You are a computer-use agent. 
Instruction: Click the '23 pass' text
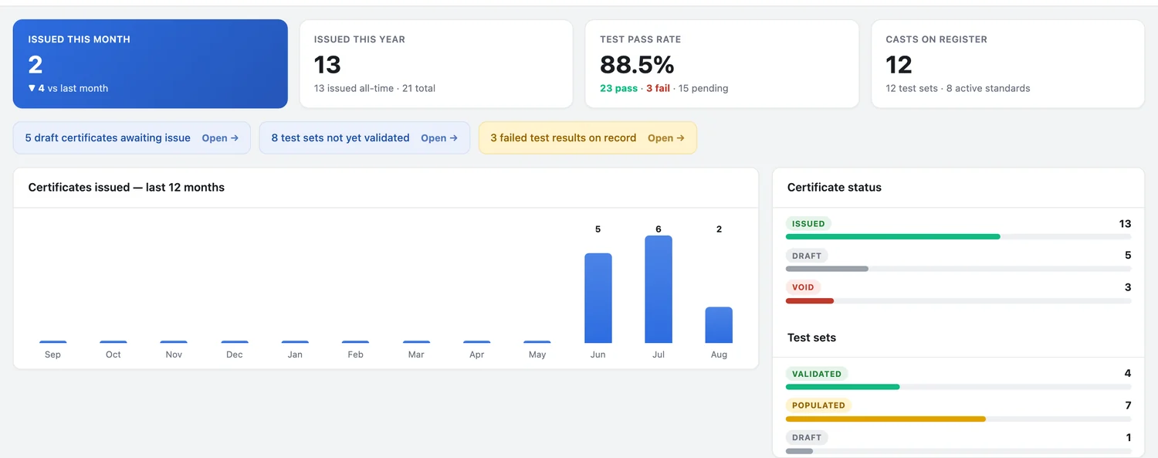tap(618, 88)
